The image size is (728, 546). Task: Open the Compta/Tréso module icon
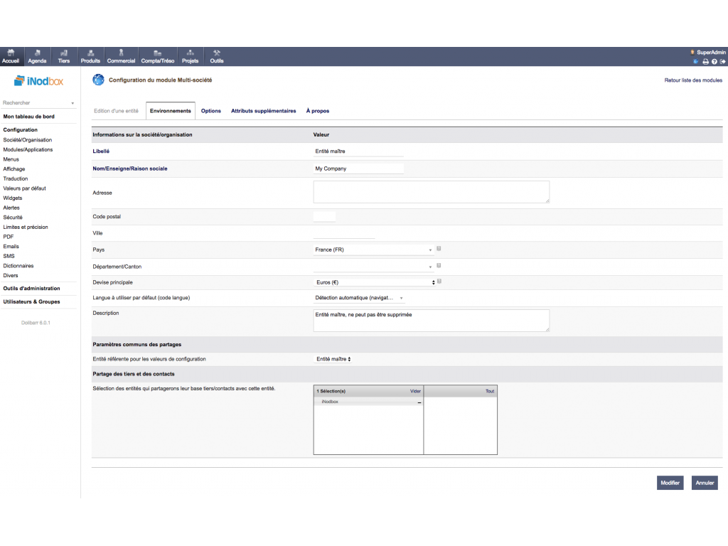pos(157,56)
